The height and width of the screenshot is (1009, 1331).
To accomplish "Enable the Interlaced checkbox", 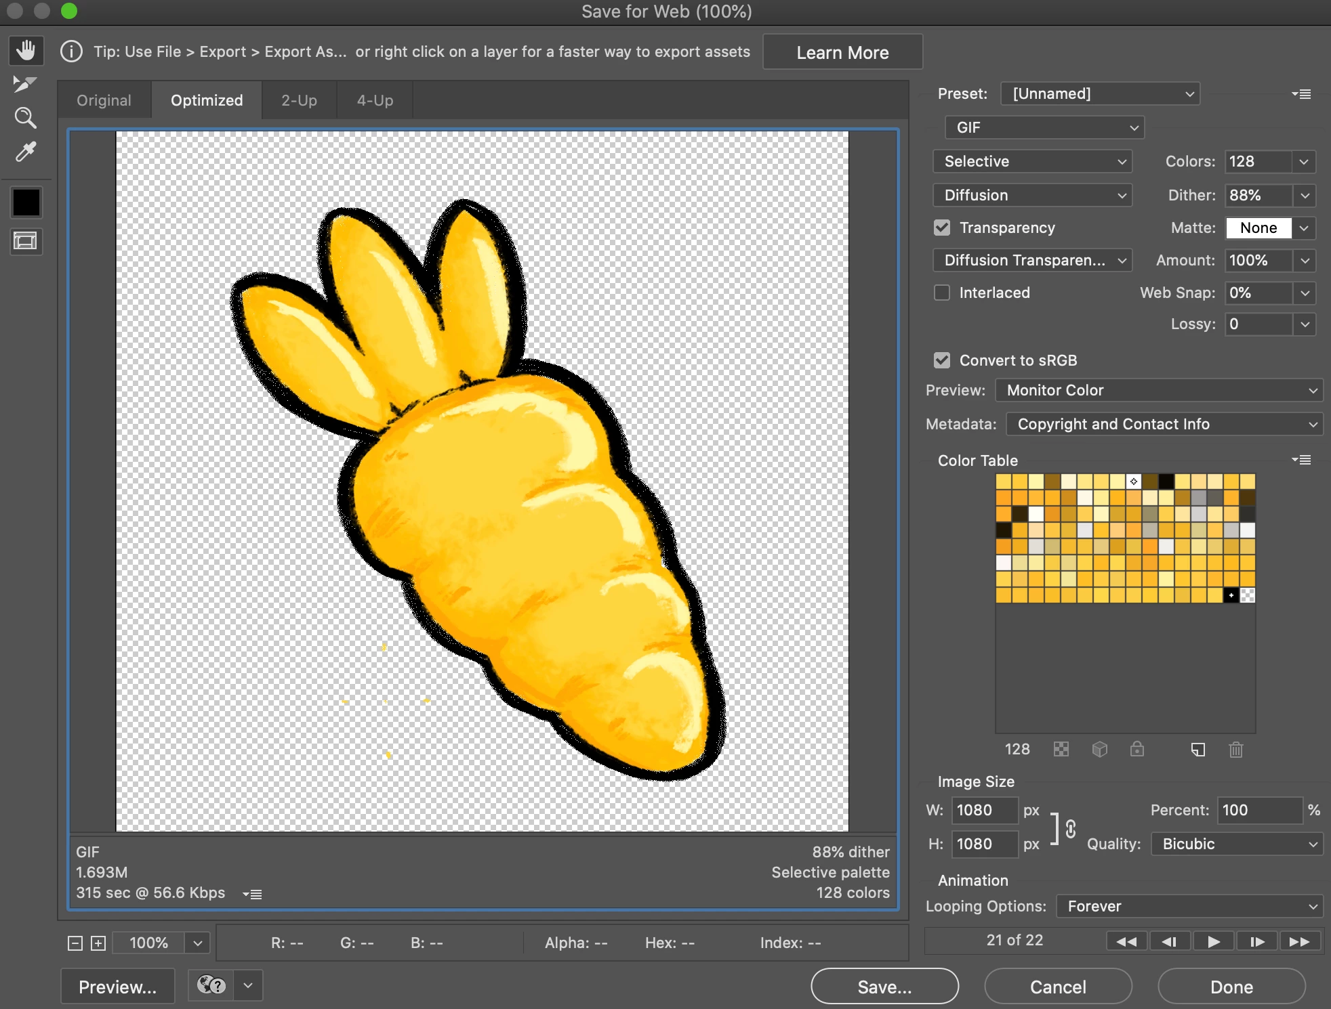I will click(x=942, y=293).
